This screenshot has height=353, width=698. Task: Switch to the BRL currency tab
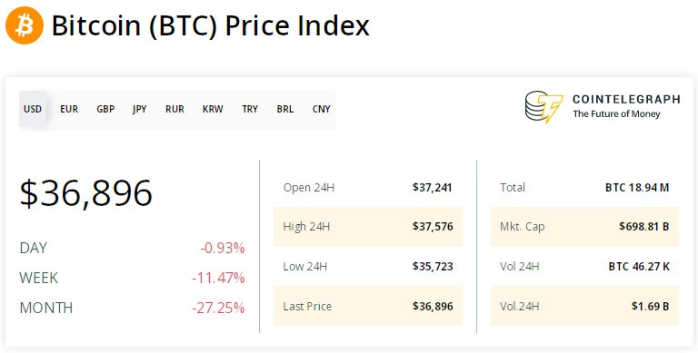(284, 109)
